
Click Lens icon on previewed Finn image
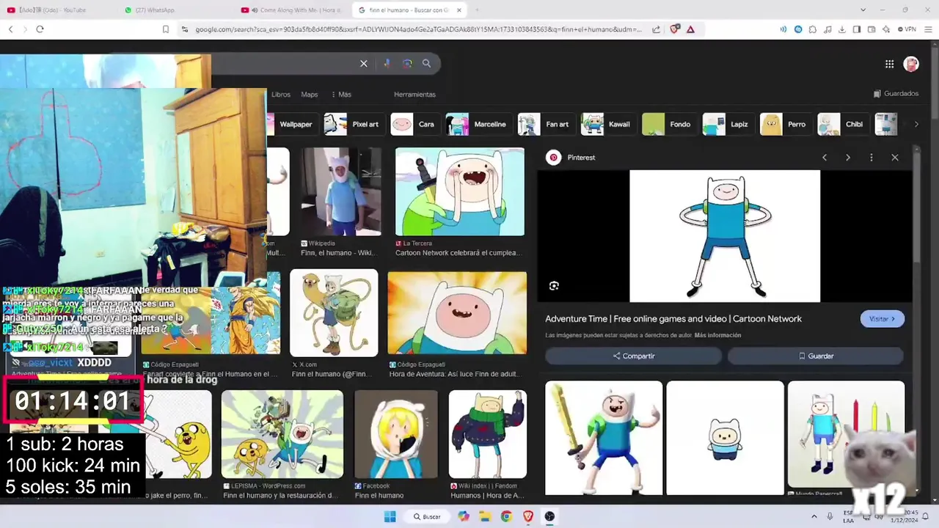(554, 285)
